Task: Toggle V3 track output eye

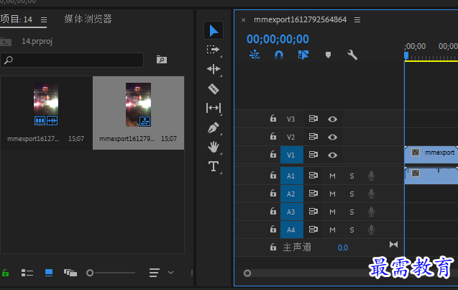Action: point(332,119)
